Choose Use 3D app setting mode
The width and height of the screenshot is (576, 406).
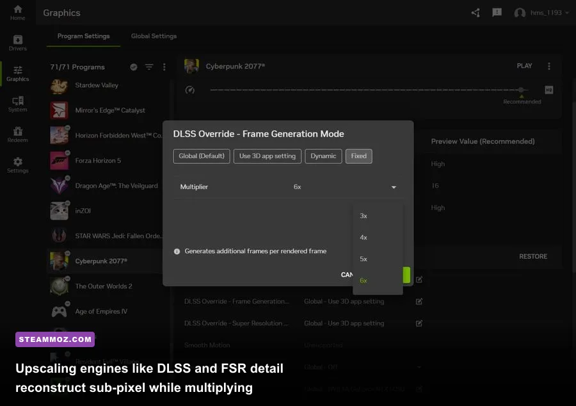coord(267,156)
